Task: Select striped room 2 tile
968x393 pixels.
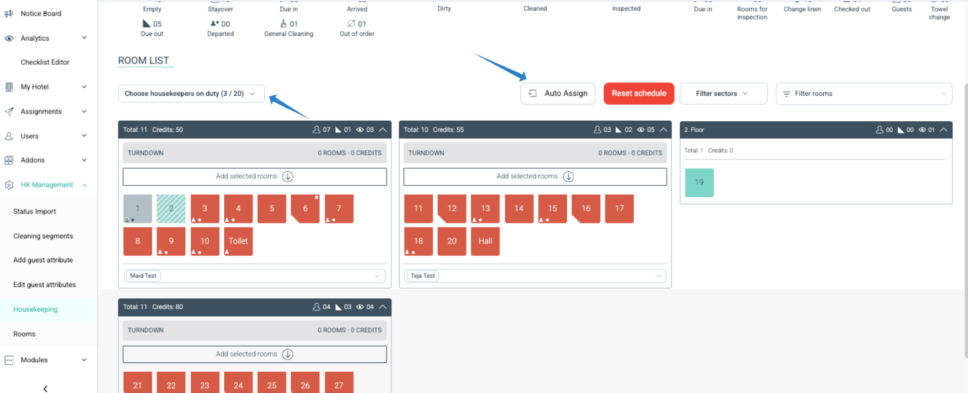Action: (171, 209)
